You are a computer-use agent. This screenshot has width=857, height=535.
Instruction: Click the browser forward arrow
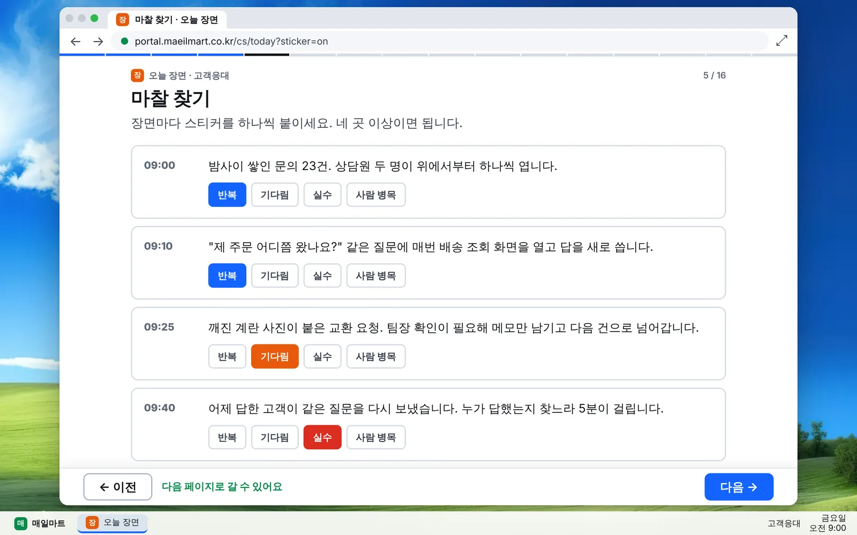pos(98,41)
